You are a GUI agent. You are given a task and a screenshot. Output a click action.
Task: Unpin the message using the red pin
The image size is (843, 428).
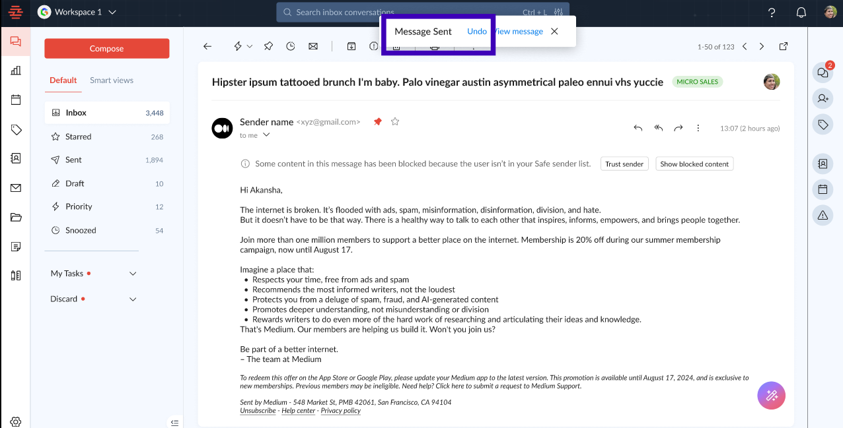click(378, 121)
